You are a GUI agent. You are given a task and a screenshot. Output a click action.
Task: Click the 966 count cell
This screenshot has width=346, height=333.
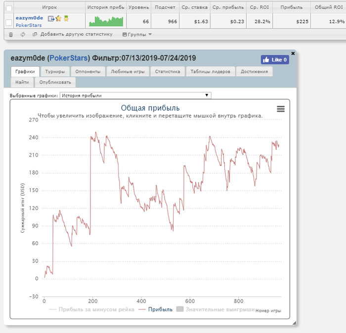pos(165,21)
